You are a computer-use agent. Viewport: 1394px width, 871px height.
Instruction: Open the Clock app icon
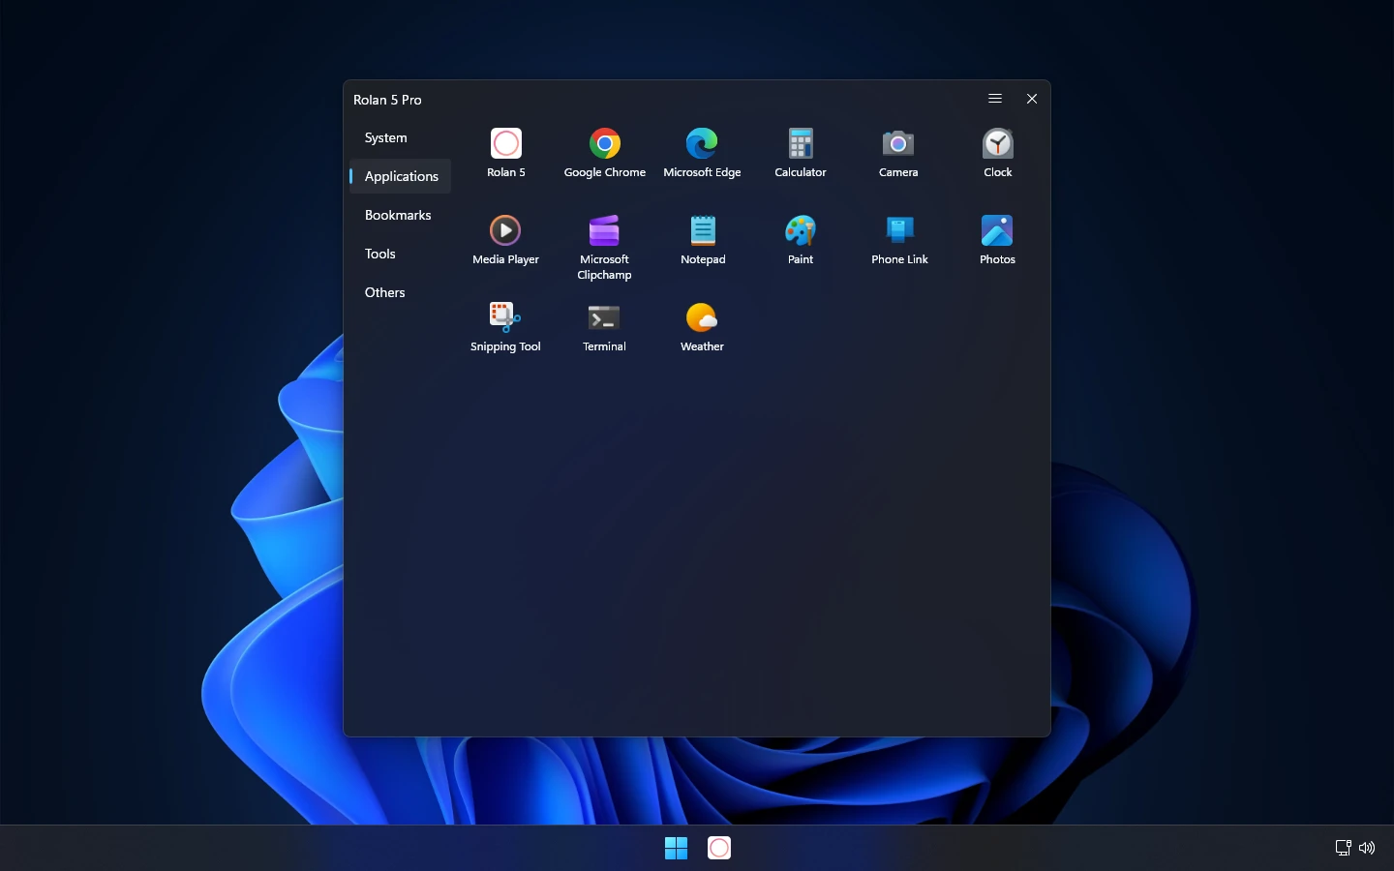tap(998, 144)
